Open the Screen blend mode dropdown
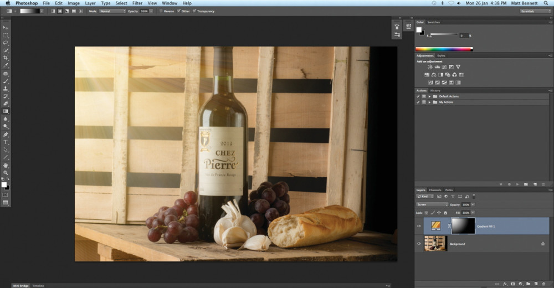Screen dimensions: 554x288 [x=432, y=204]
